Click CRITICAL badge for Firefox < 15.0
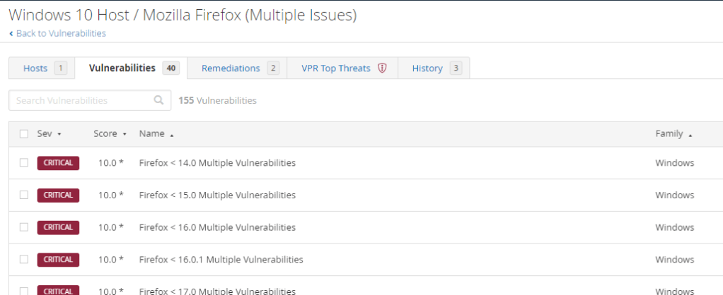This screenshot has width=723, height=295. click(x=58, y=195)
